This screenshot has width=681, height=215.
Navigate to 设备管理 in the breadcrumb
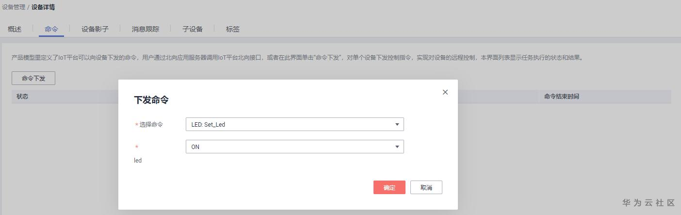pos(13,7)
